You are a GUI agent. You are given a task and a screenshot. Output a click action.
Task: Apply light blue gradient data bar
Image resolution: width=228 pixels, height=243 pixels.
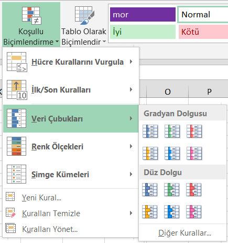(x=172, y=154)
